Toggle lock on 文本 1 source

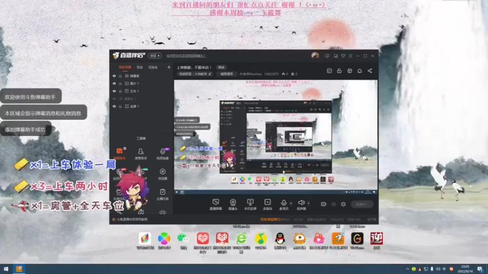coord(120,91)
